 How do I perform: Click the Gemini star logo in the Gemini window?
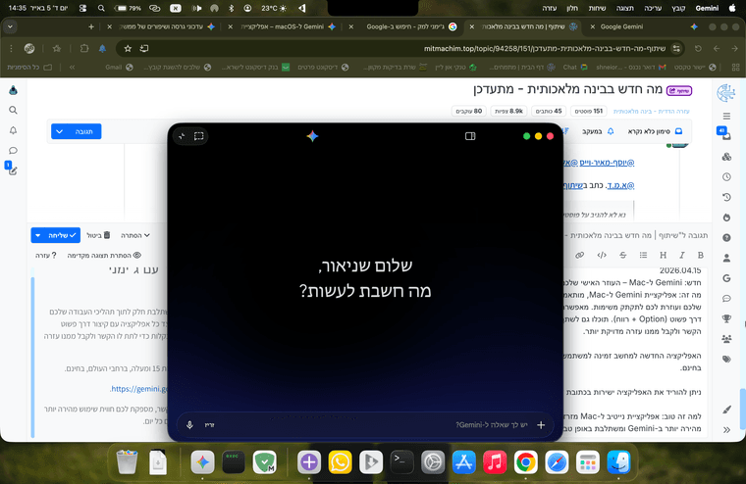(312, 136)
